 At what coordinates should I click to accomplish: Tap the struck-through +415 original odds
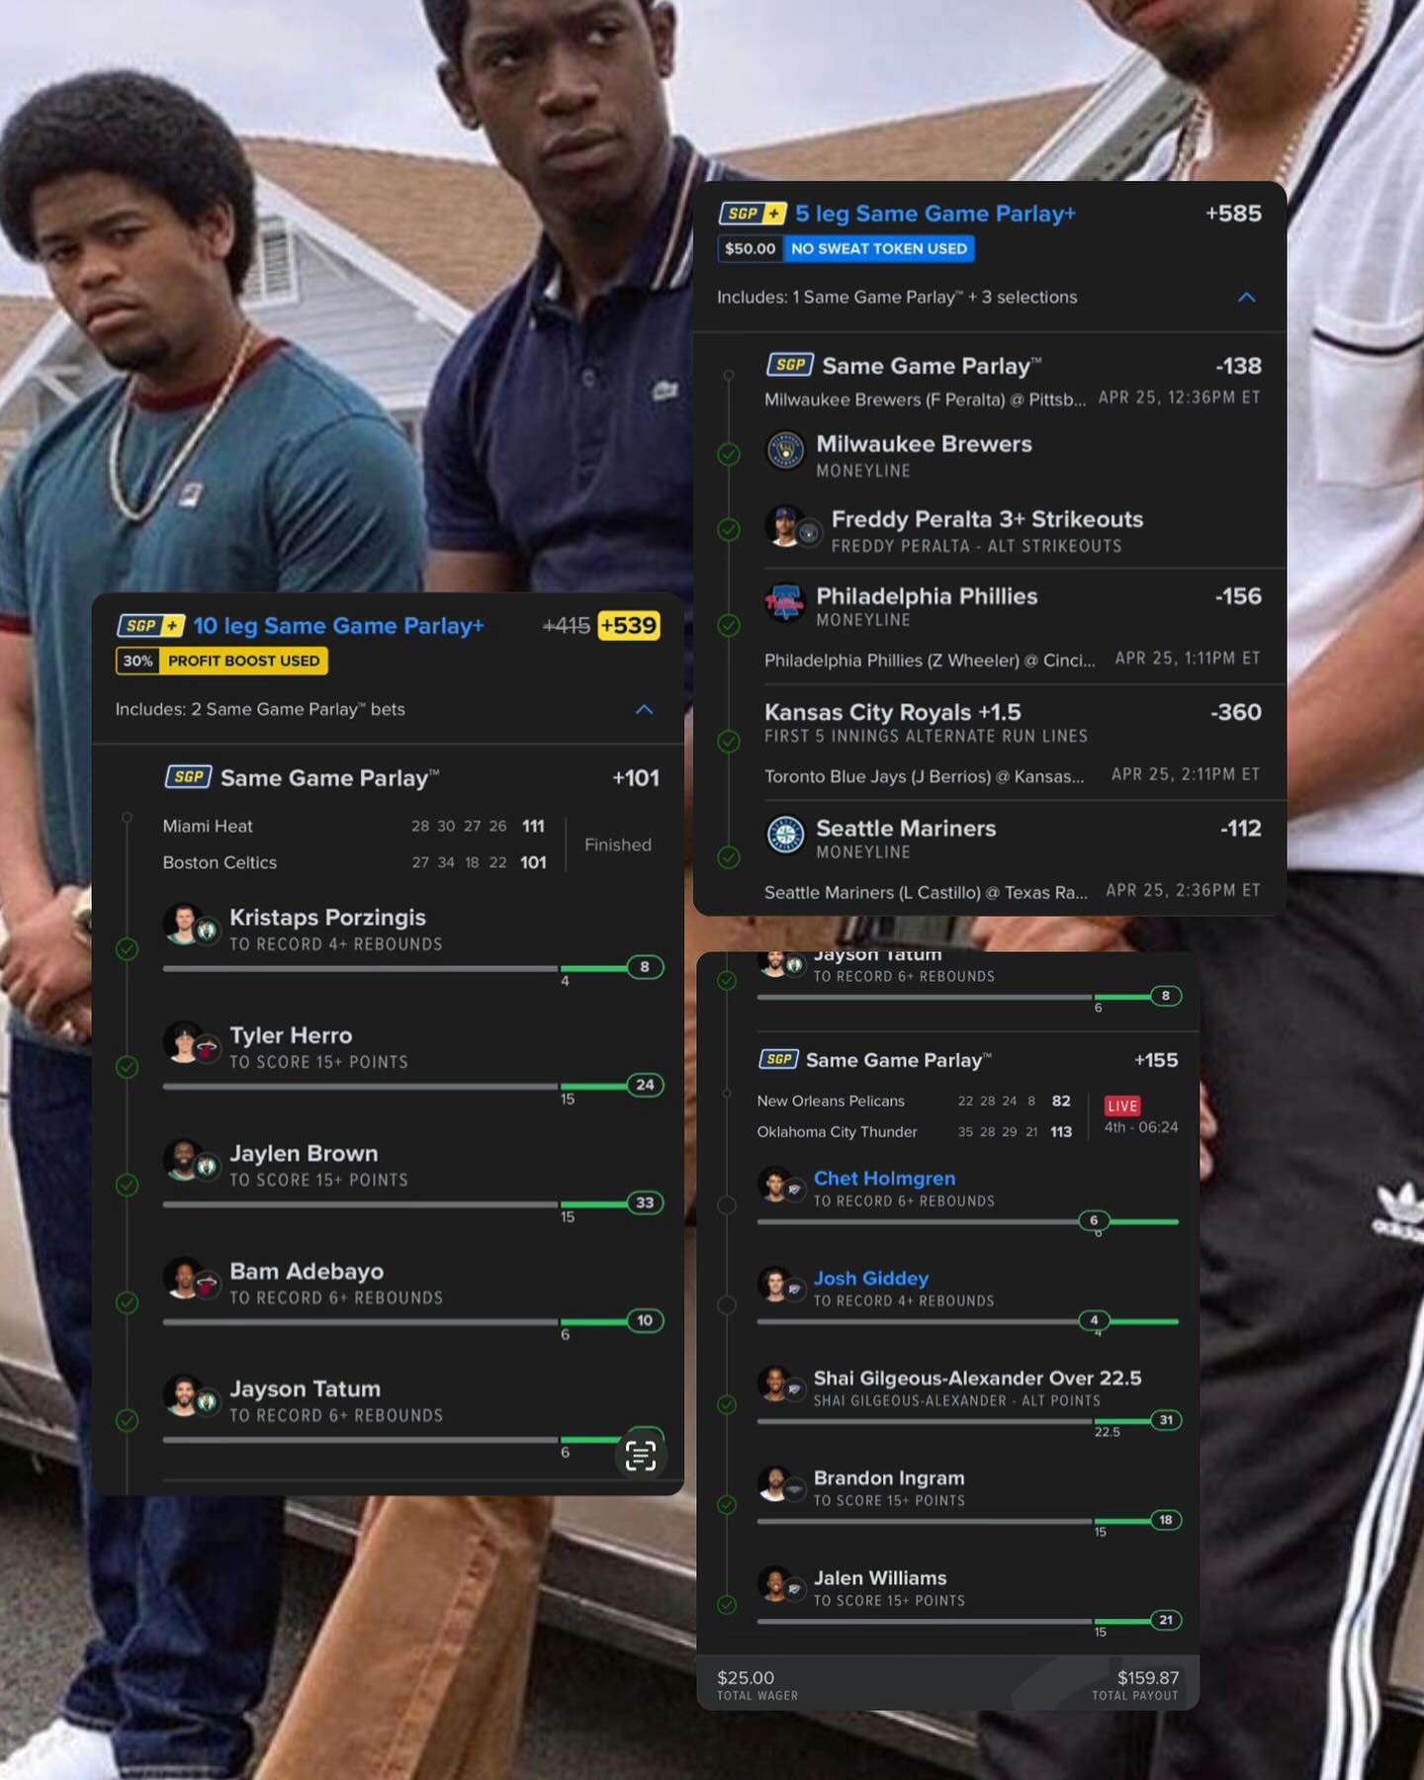click(x=567, y=626)
